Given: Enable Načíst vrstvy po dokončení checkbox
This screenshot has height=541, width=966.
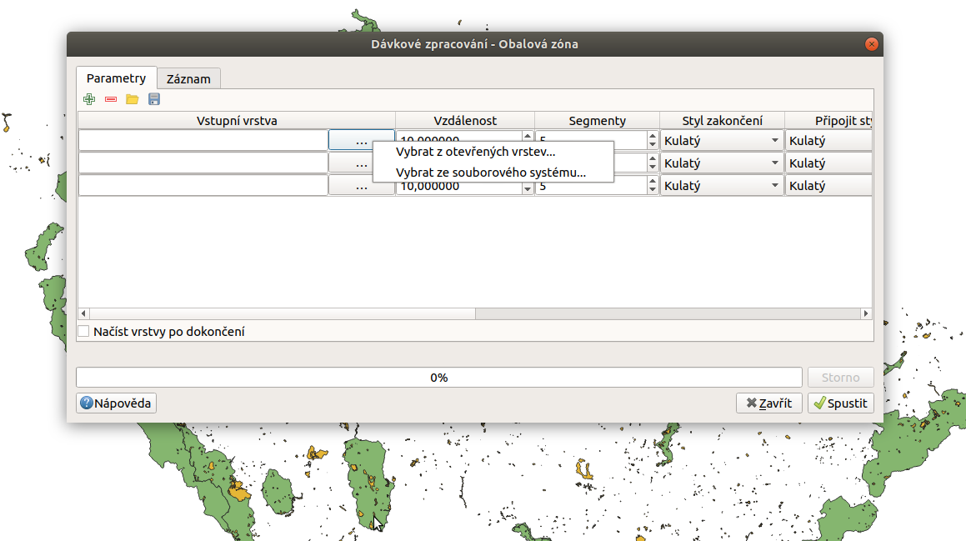Looking at the screenshot, I should point(84,332).
